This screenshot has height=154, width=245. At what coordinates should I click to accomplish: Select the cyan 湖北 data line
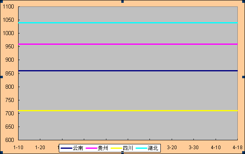coord(128,23)
